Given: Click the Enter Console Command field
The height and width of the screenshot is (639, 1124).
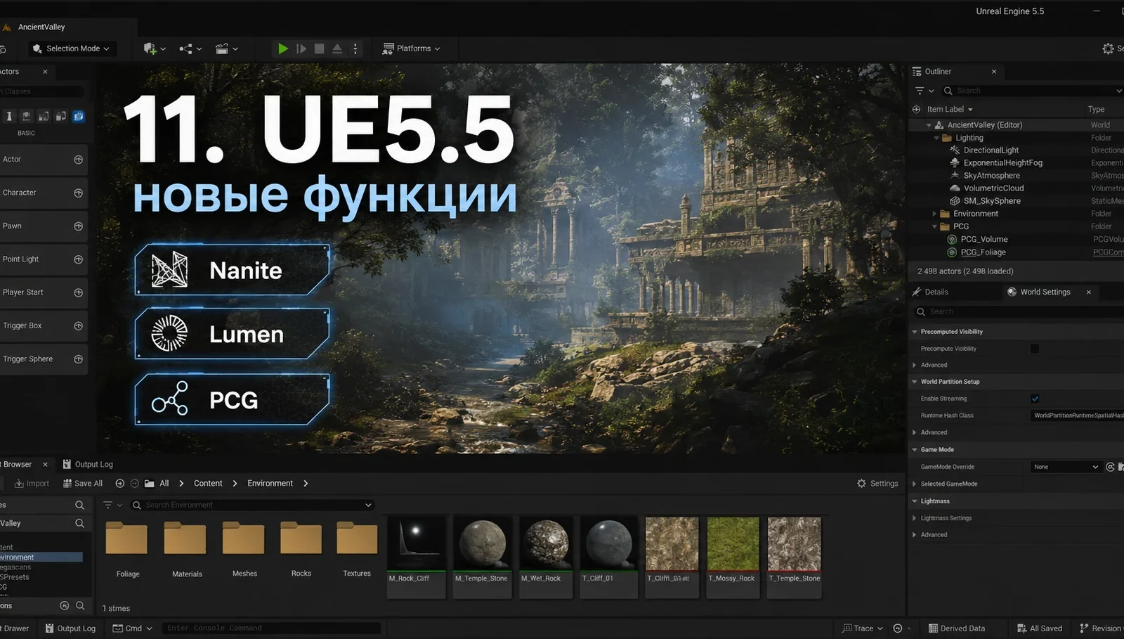Looking at the screenshot, I should [x=272, y=628].
